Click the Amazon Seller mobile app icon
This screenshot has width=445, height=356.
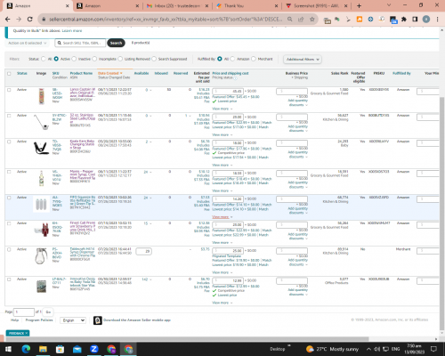click(97, 320)
